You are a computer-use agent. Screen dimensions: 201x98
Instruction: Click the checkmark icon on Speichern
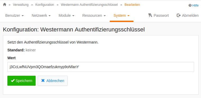pyautogui.click(x=13, y=80)
